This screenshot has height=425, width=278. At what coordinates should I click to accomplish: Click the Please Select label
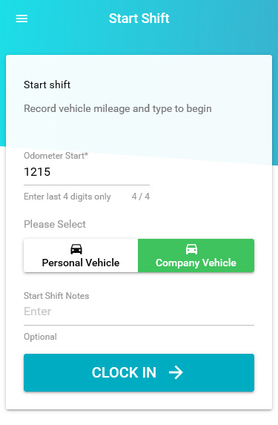pos(55,224)
